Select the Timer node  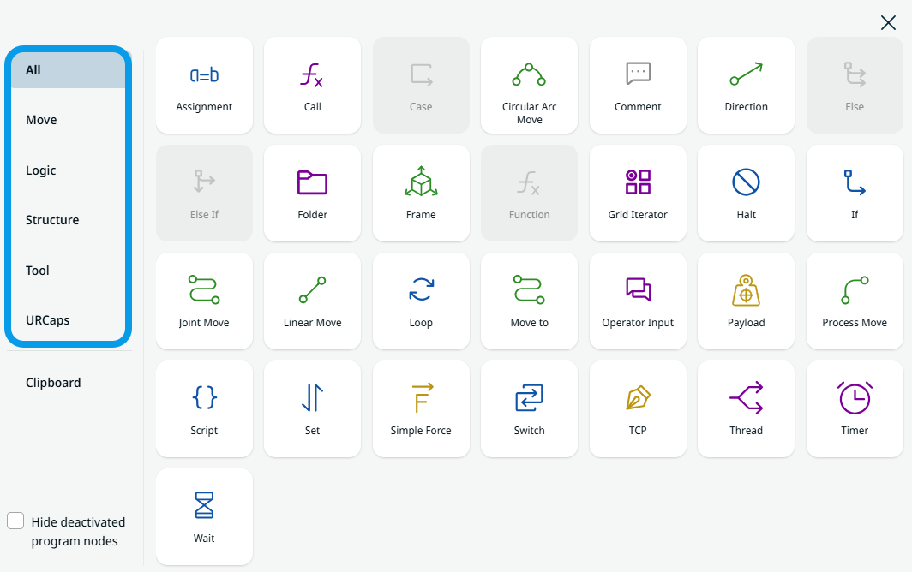(x=855, y=409)
